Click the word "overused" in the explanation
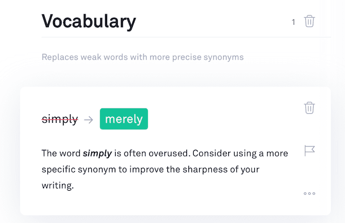Screen dimensions: 345x223 tap(168, 153)
